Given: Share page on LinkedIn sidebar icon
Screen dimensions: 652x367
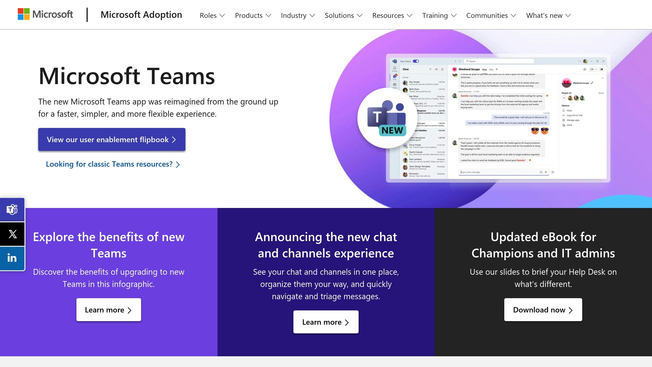Looking at the screenshot, I should click(x=12, y=258).
